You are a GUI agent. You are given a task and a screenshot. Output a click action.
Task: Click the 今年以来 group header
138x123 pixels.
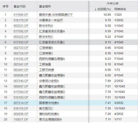(x=113, y=3)
